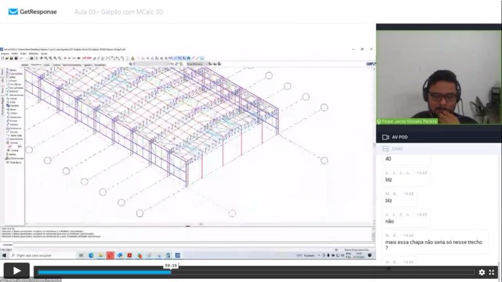This screenshot has width=502, height=282.
Task: Switch to the Ações tab
Action: [x=46, y=65]
